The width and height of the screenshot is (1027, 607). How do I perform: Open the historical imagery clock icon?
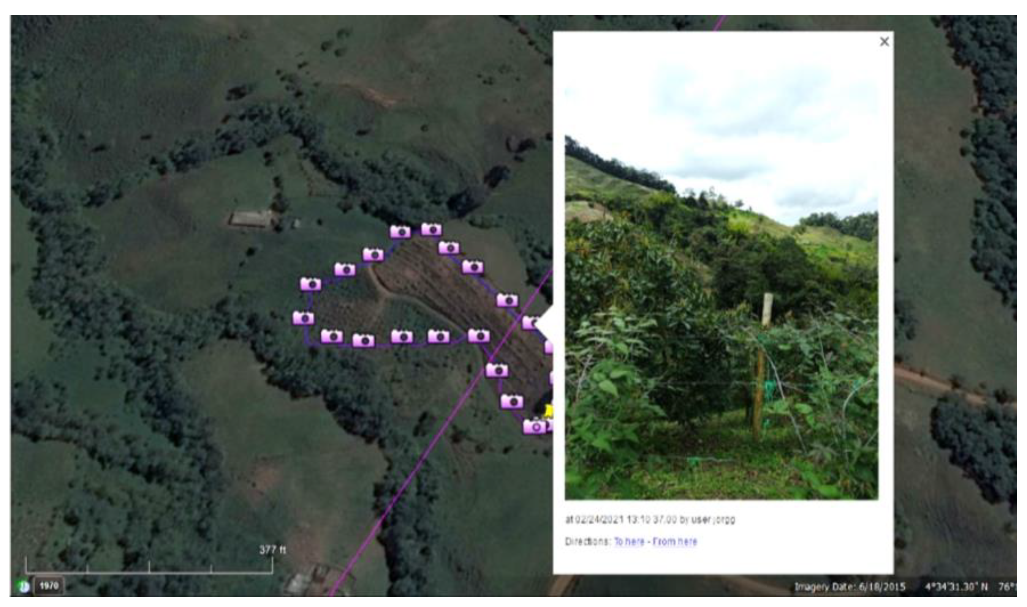pyautogui.click(x=24, y=587)
